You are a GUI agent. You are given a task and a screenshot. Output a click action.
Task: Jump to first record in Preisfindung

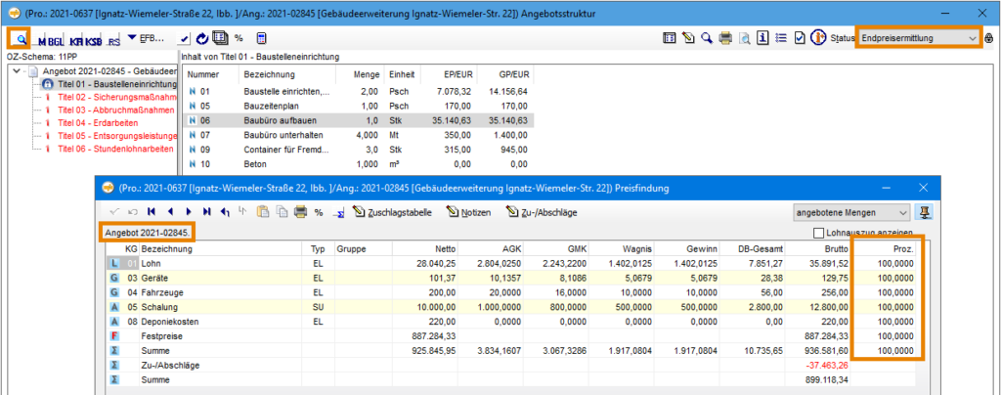coord(152,211)
